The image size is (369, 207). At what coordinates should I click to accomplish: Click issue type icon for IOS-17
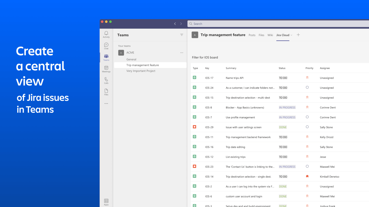pyautogui.click(x=194, y=78)
